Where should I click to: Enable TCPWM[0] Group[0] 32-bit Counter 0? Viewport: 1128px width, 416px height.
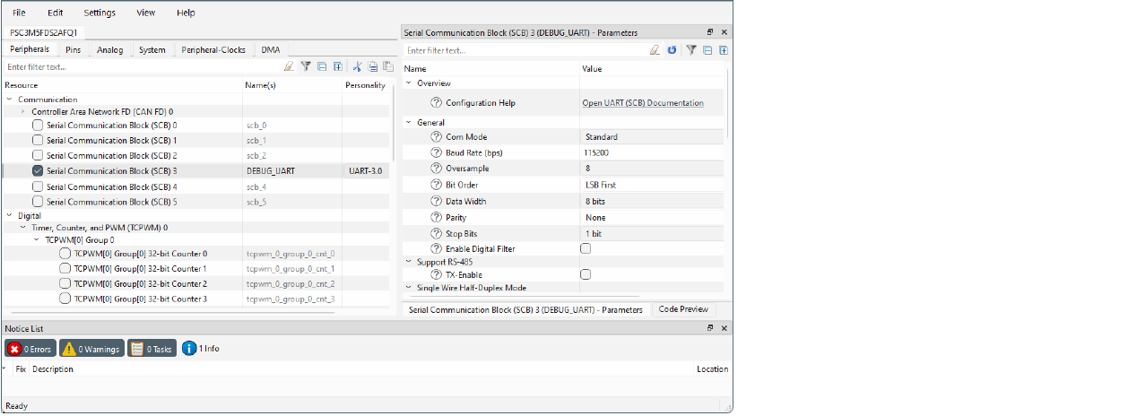(65, 254)
